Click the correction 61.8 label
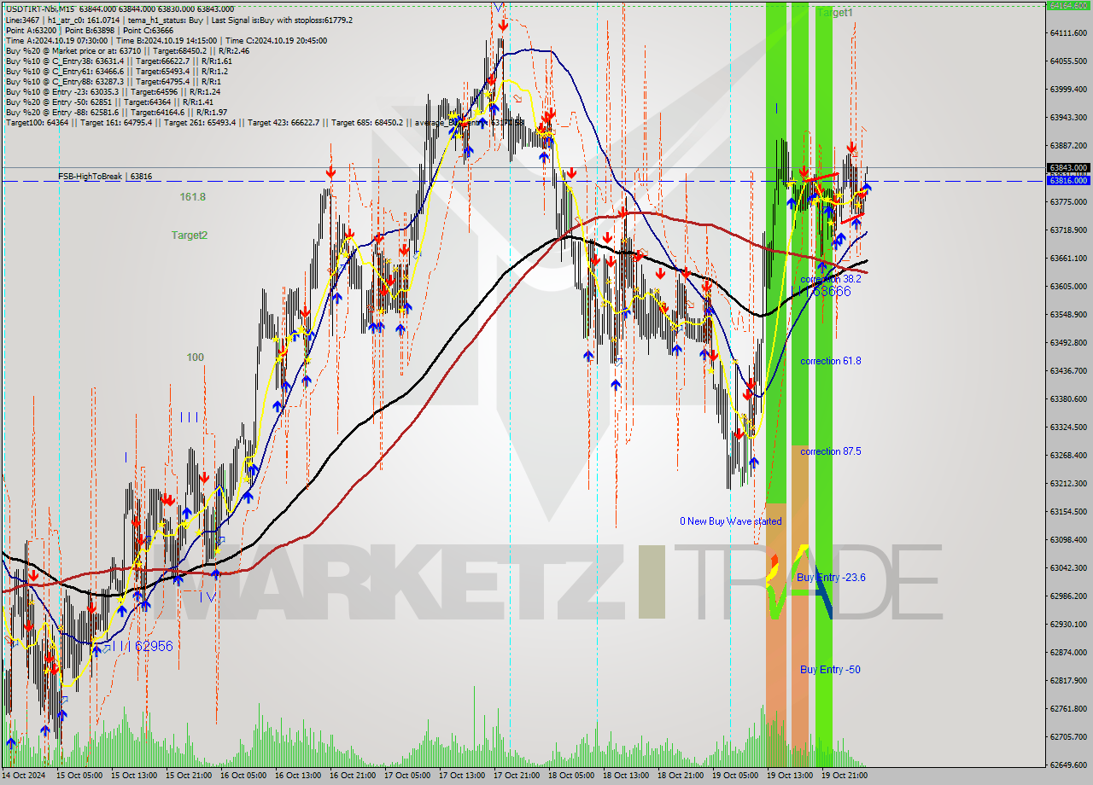 (x=831, y=361)
